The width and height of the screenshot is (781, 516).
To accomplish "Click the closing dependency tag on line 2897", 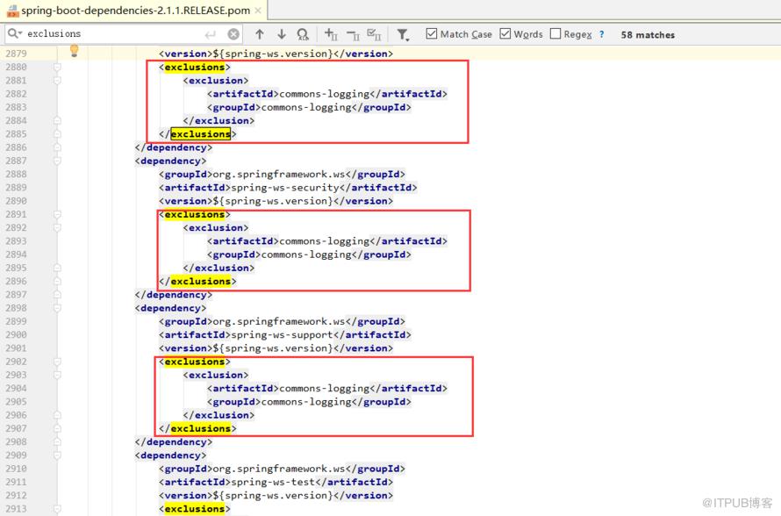I will point(174,295).
